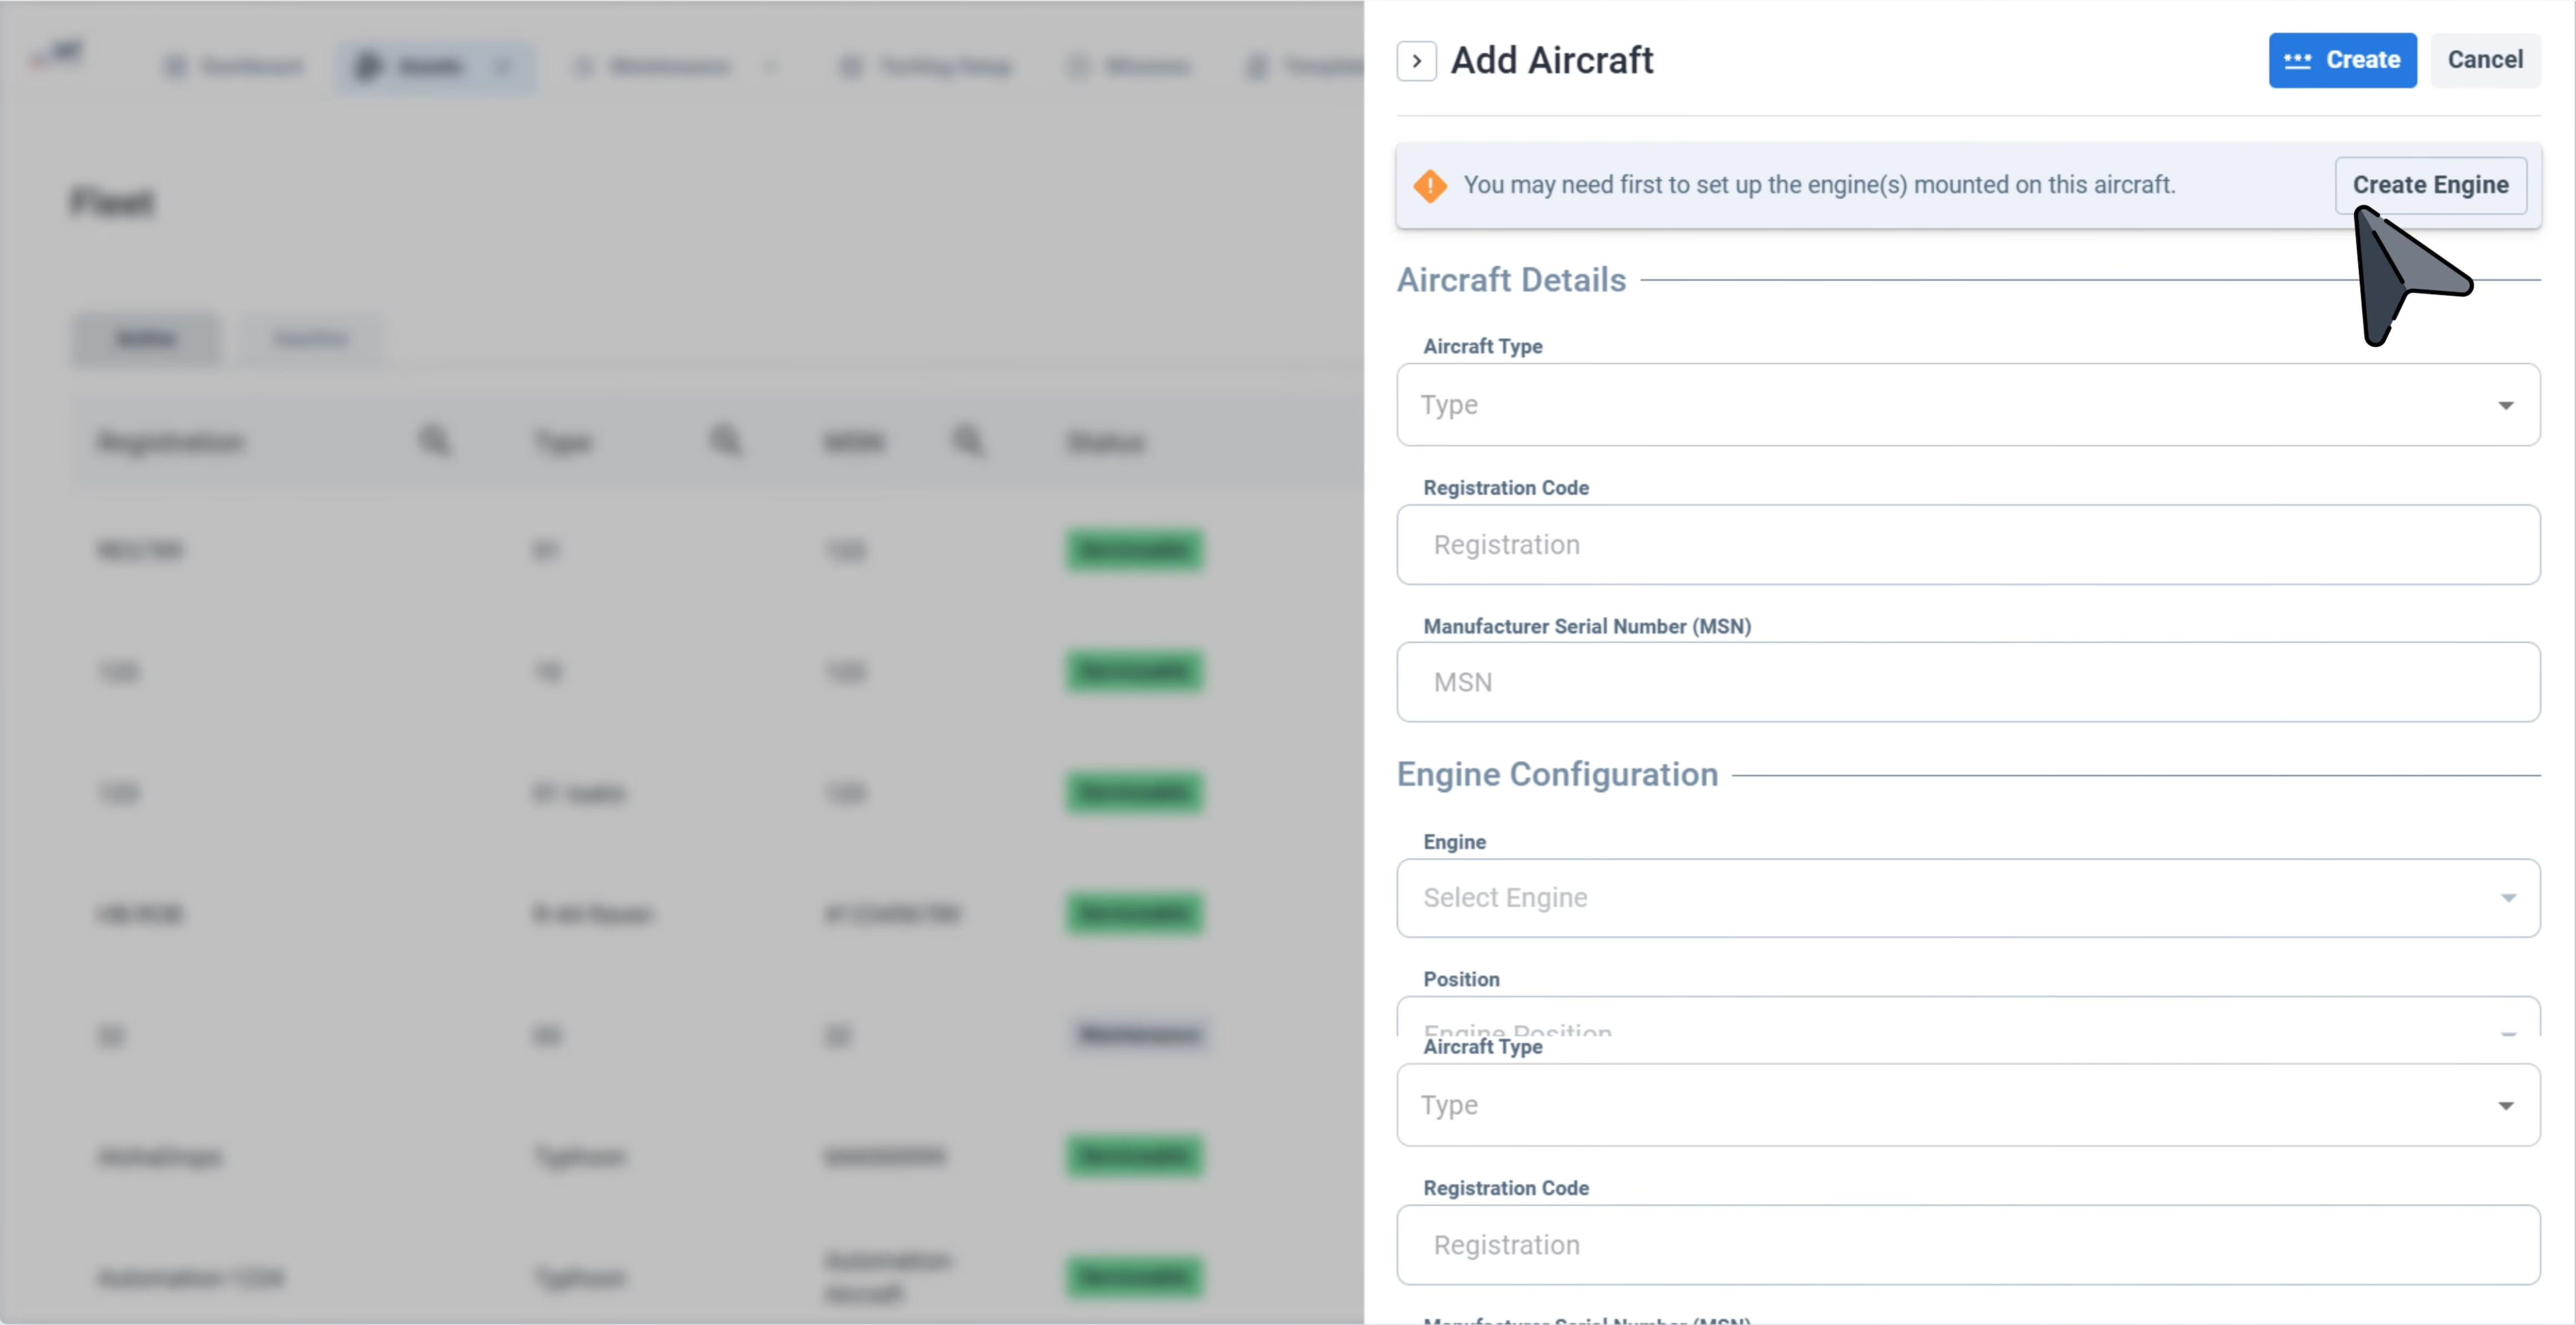This screenshot has width=2576, height=1325.
Task: Click the Registration column search icon
Action: coord(434,440)
